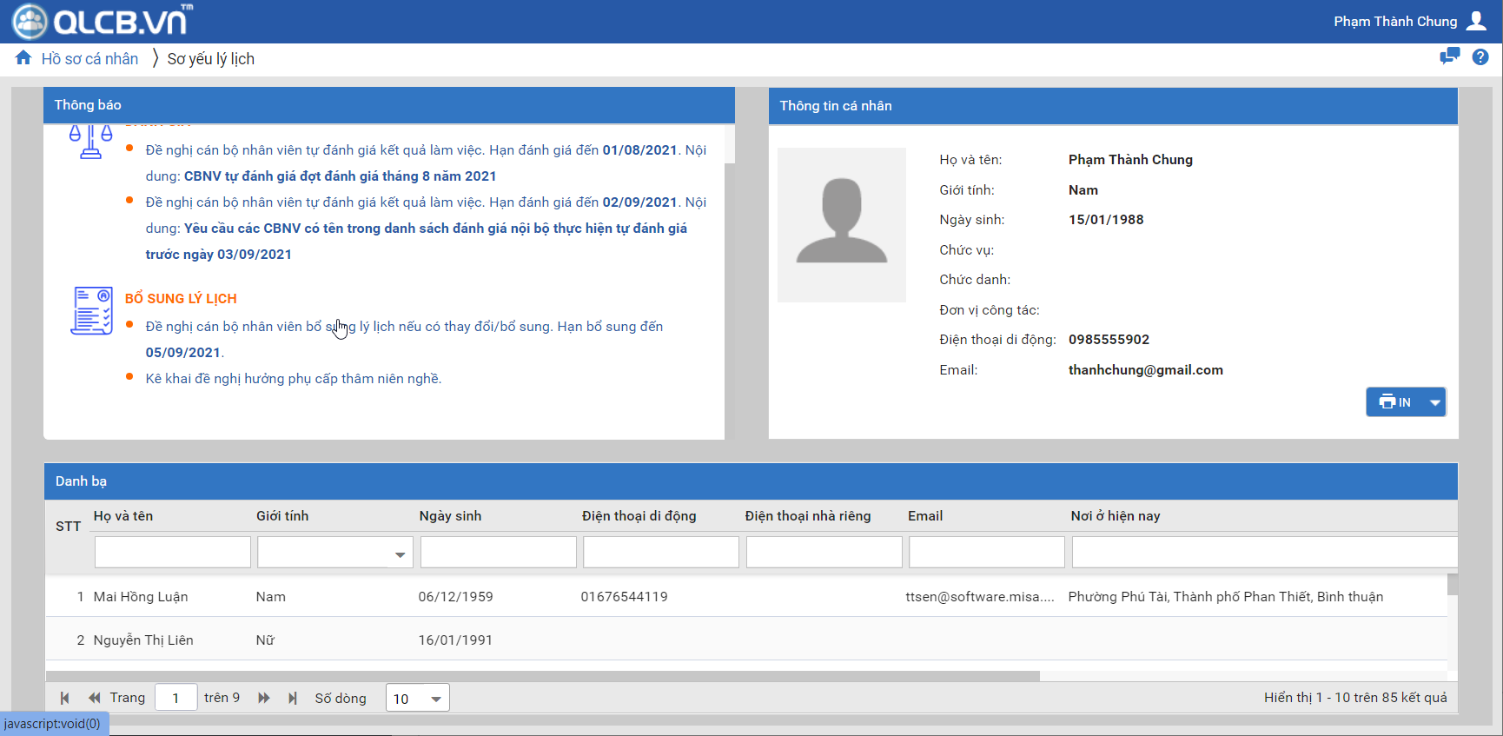Jump to last page of Danh bạ
The height and width of the screenshot is (736, 1503).
(293, 698)
